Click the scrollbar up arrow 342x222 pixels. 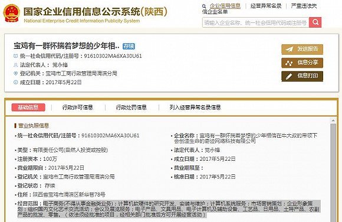tap(333, 121)
